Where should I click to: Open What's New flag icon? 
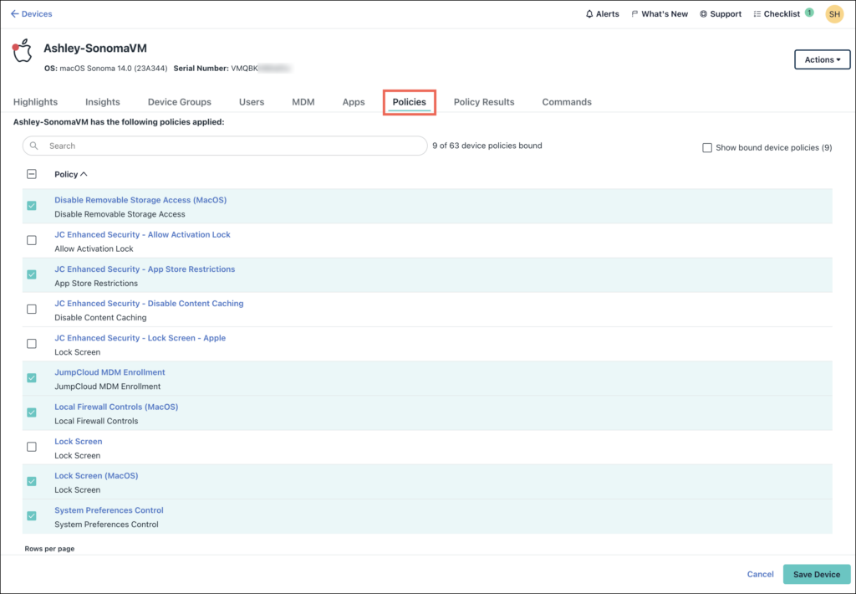coord(634,14)
